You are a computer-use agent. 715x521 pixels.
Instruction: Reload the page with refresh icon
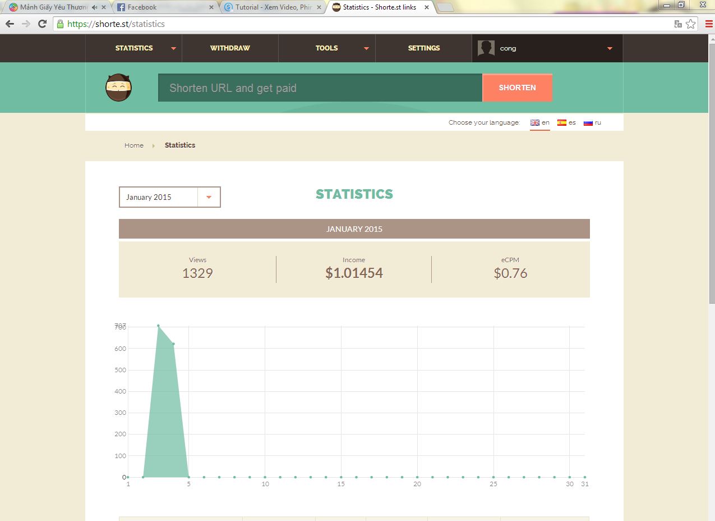point(42,24)
